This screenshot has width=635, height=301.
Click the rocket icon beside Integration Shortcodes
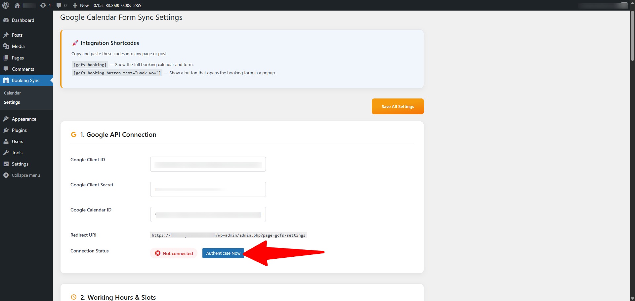tap(75, 43)
